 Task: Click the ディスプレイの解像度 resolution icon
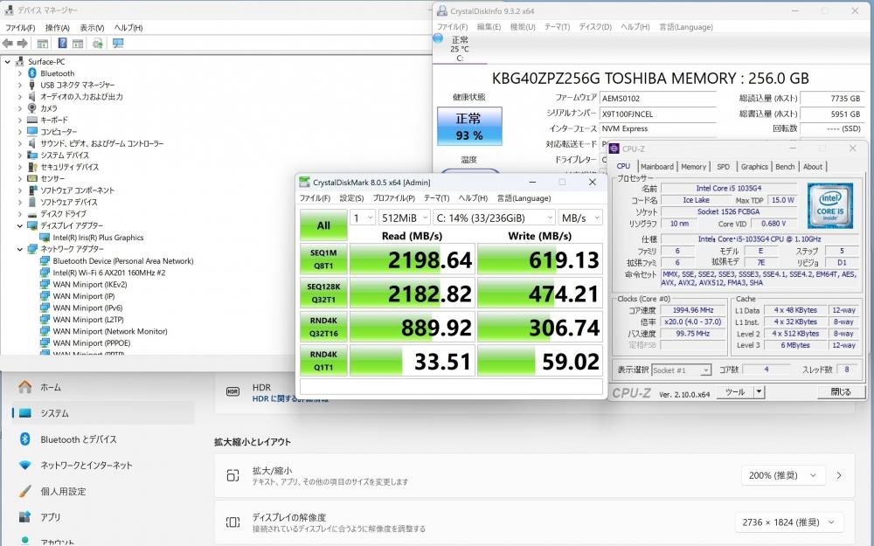[232, 522]
